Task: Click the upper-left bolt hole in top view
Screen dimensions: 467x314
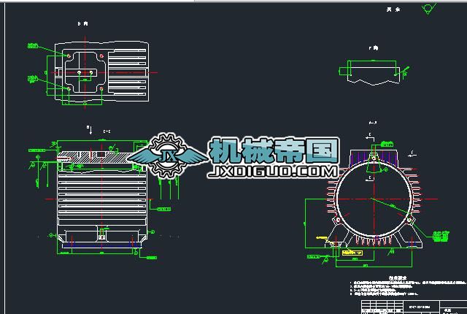Action: tap(69, 55)
